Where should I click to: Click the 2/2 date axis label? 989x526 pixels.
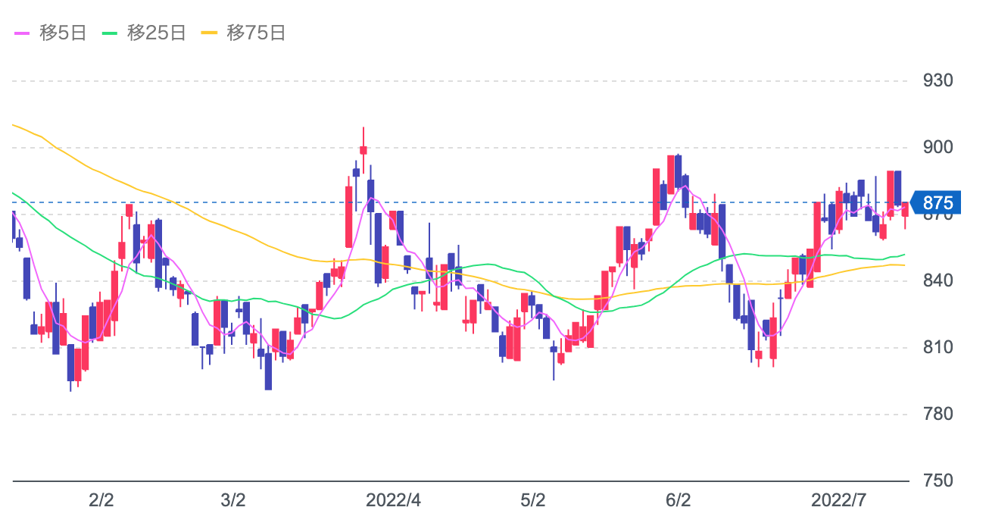pyautogui.click(x=101, y=501)
